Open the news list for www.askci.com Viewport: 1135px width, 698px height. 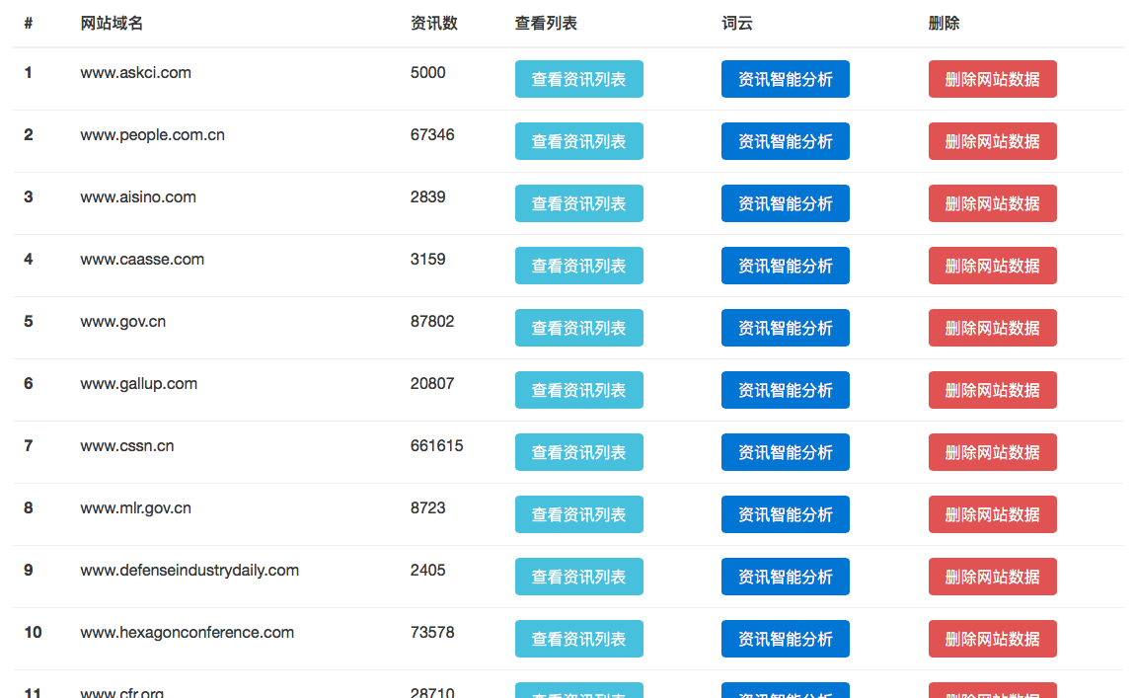pos(579,79)
